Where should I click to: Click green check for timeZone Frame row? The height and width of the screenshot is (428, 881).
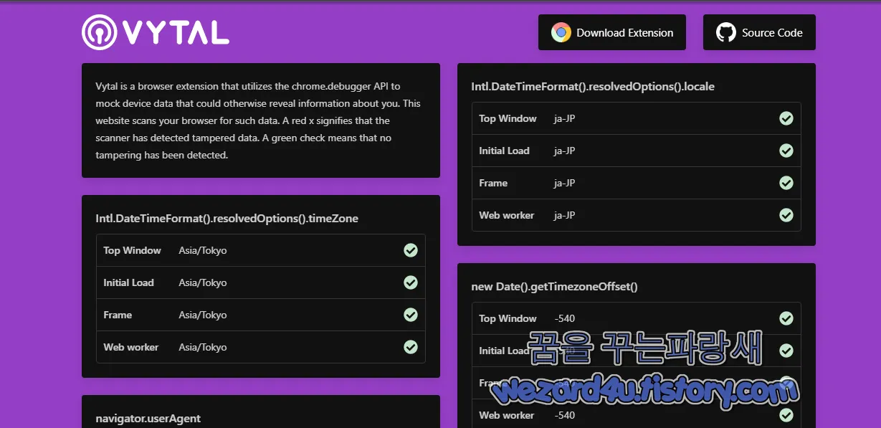click(x=411, y=315)
